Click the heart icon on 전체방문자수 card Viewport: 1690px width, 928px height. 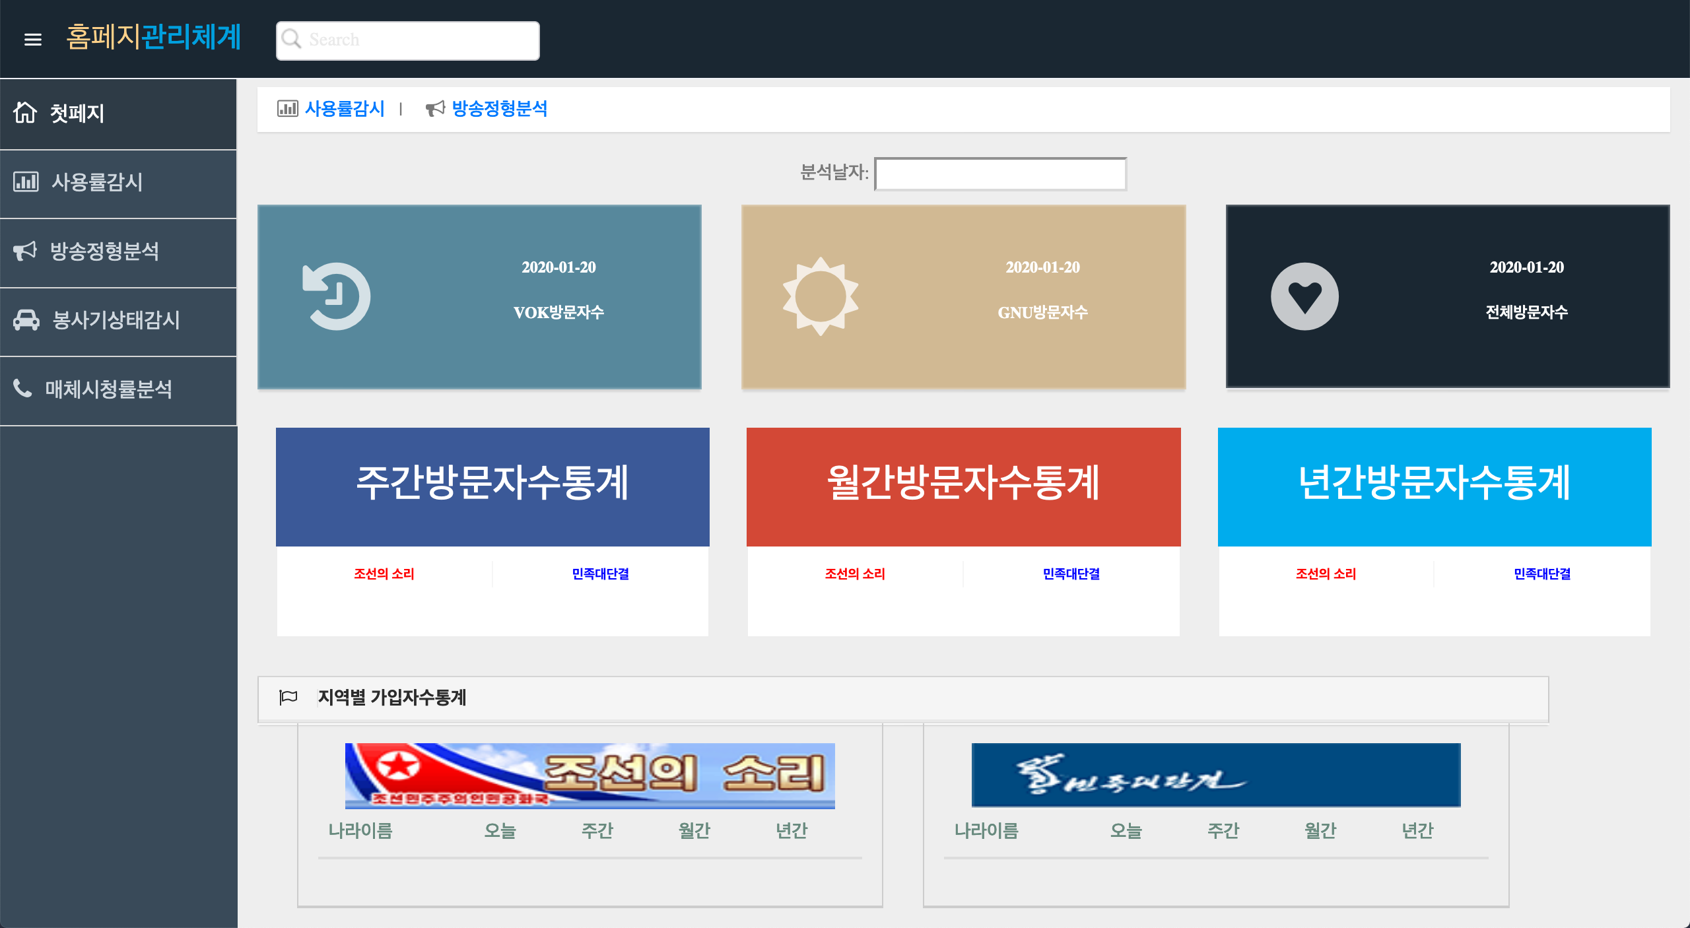tap(1304, 296)
